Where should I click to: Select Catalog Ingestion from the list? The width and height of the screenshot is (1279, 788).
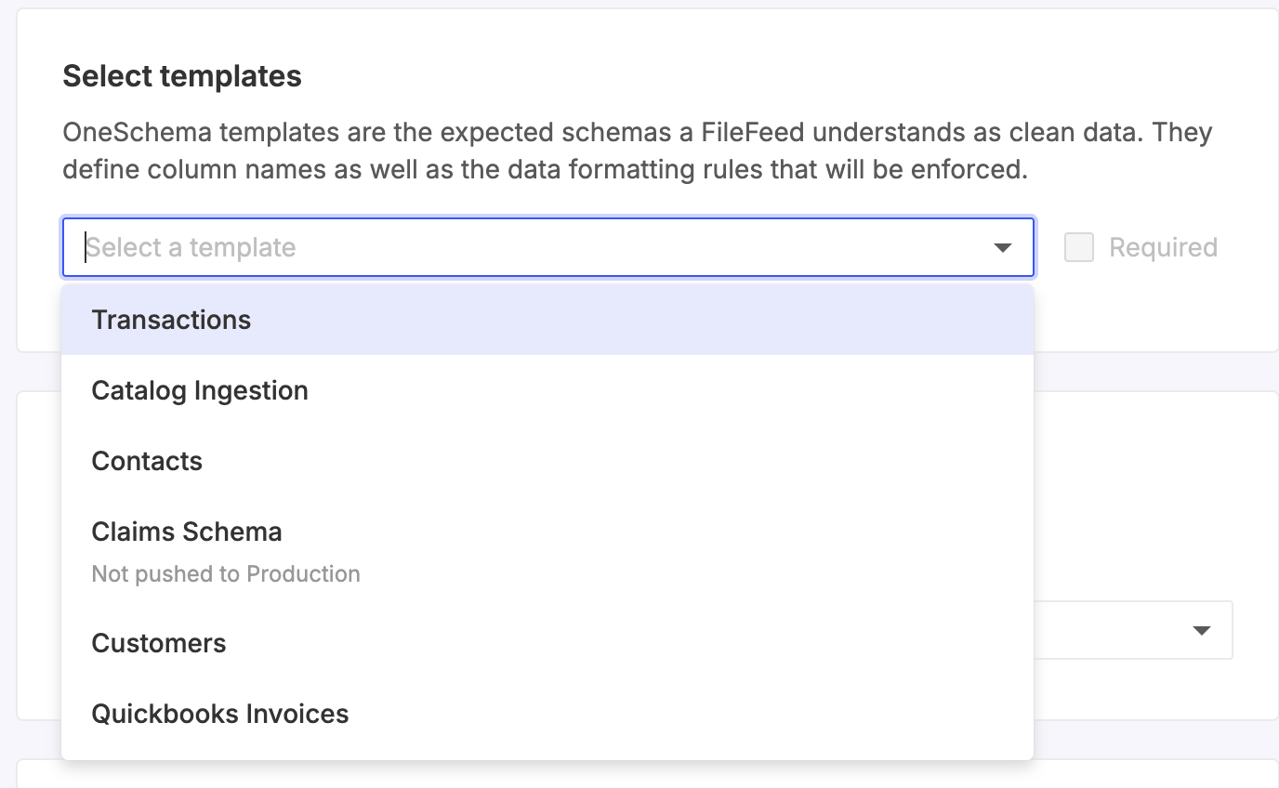click(200, 390)
